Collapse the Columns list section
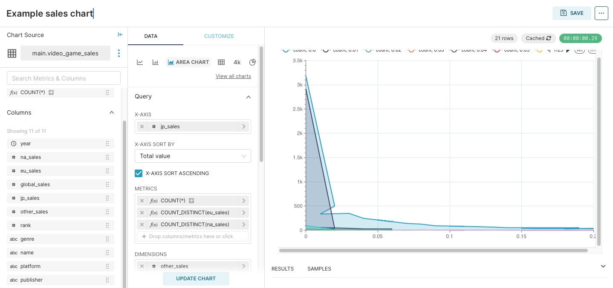613x288 pixels. (x=112, y=113)
